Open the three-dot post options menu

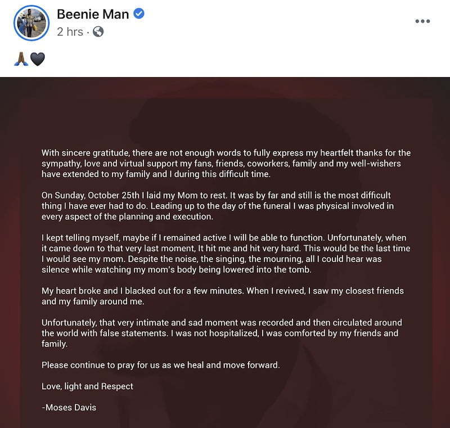tap(422, 21)
